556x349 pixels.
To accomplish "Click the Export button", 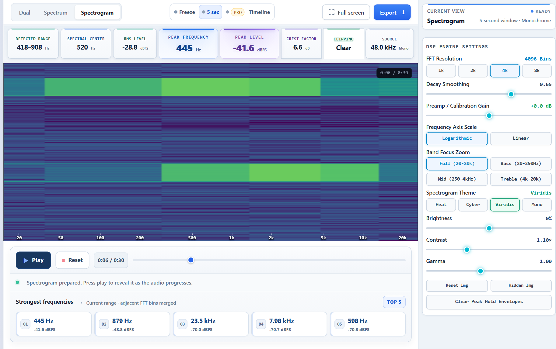I will point(392,12).
